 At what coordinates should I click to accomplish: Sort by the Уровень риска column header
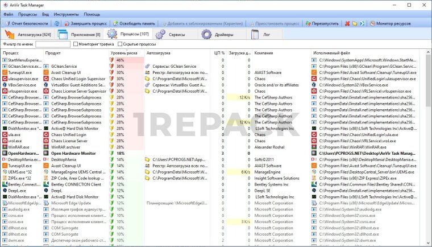click(124, 52)
